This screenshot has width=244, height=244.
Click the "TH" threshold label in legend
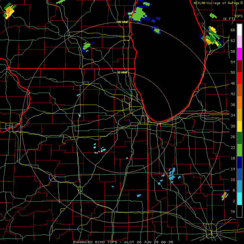[233, 211]
